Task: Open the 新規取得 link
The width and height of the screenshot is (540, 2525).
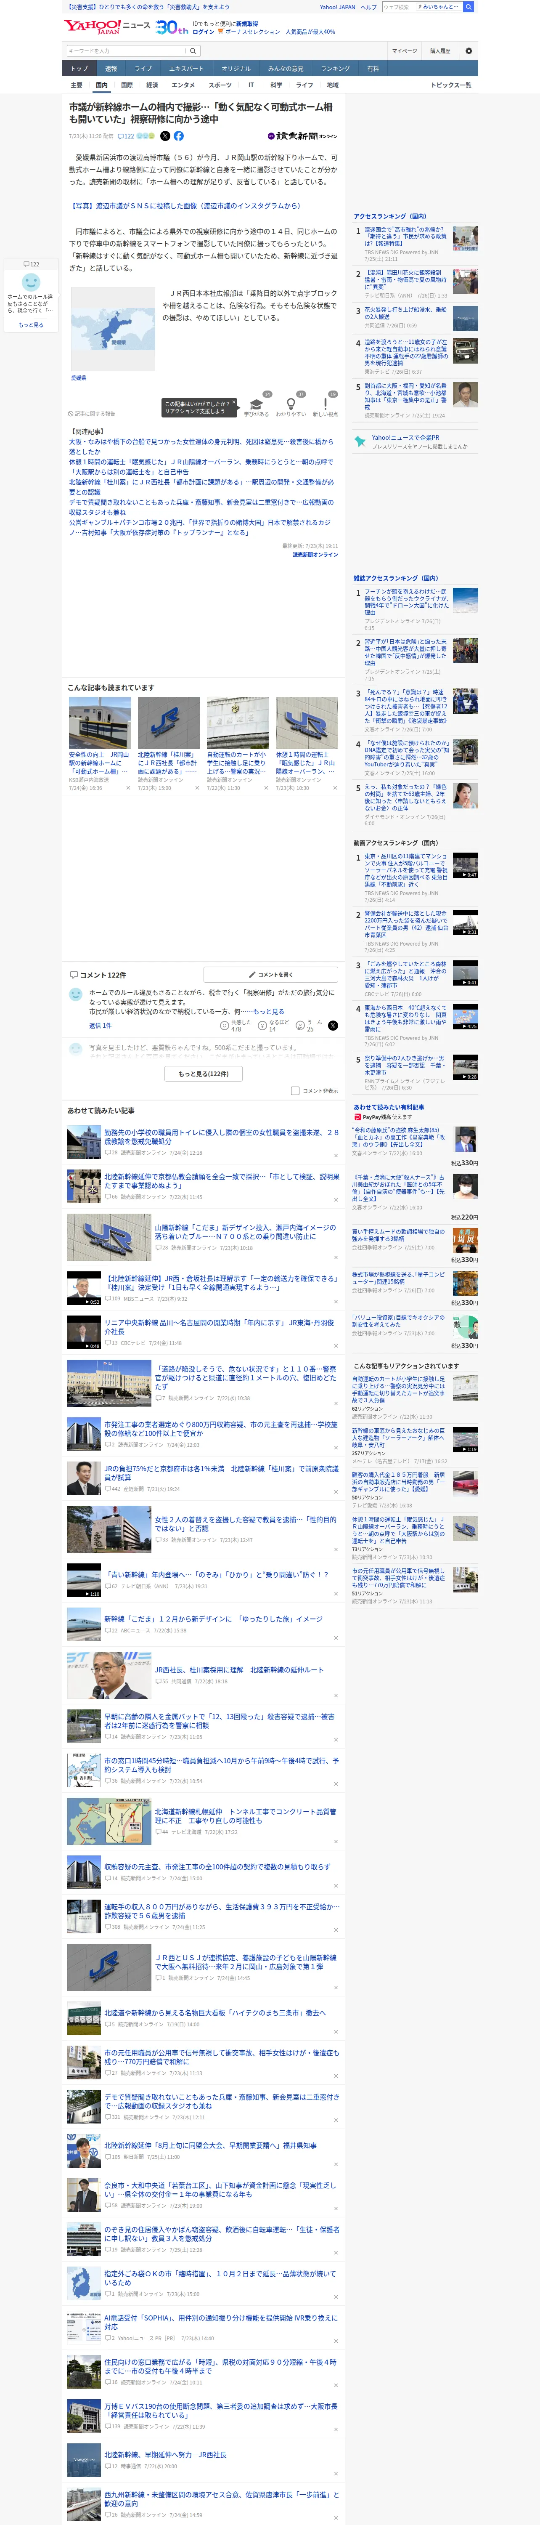Action: point(247,24)
